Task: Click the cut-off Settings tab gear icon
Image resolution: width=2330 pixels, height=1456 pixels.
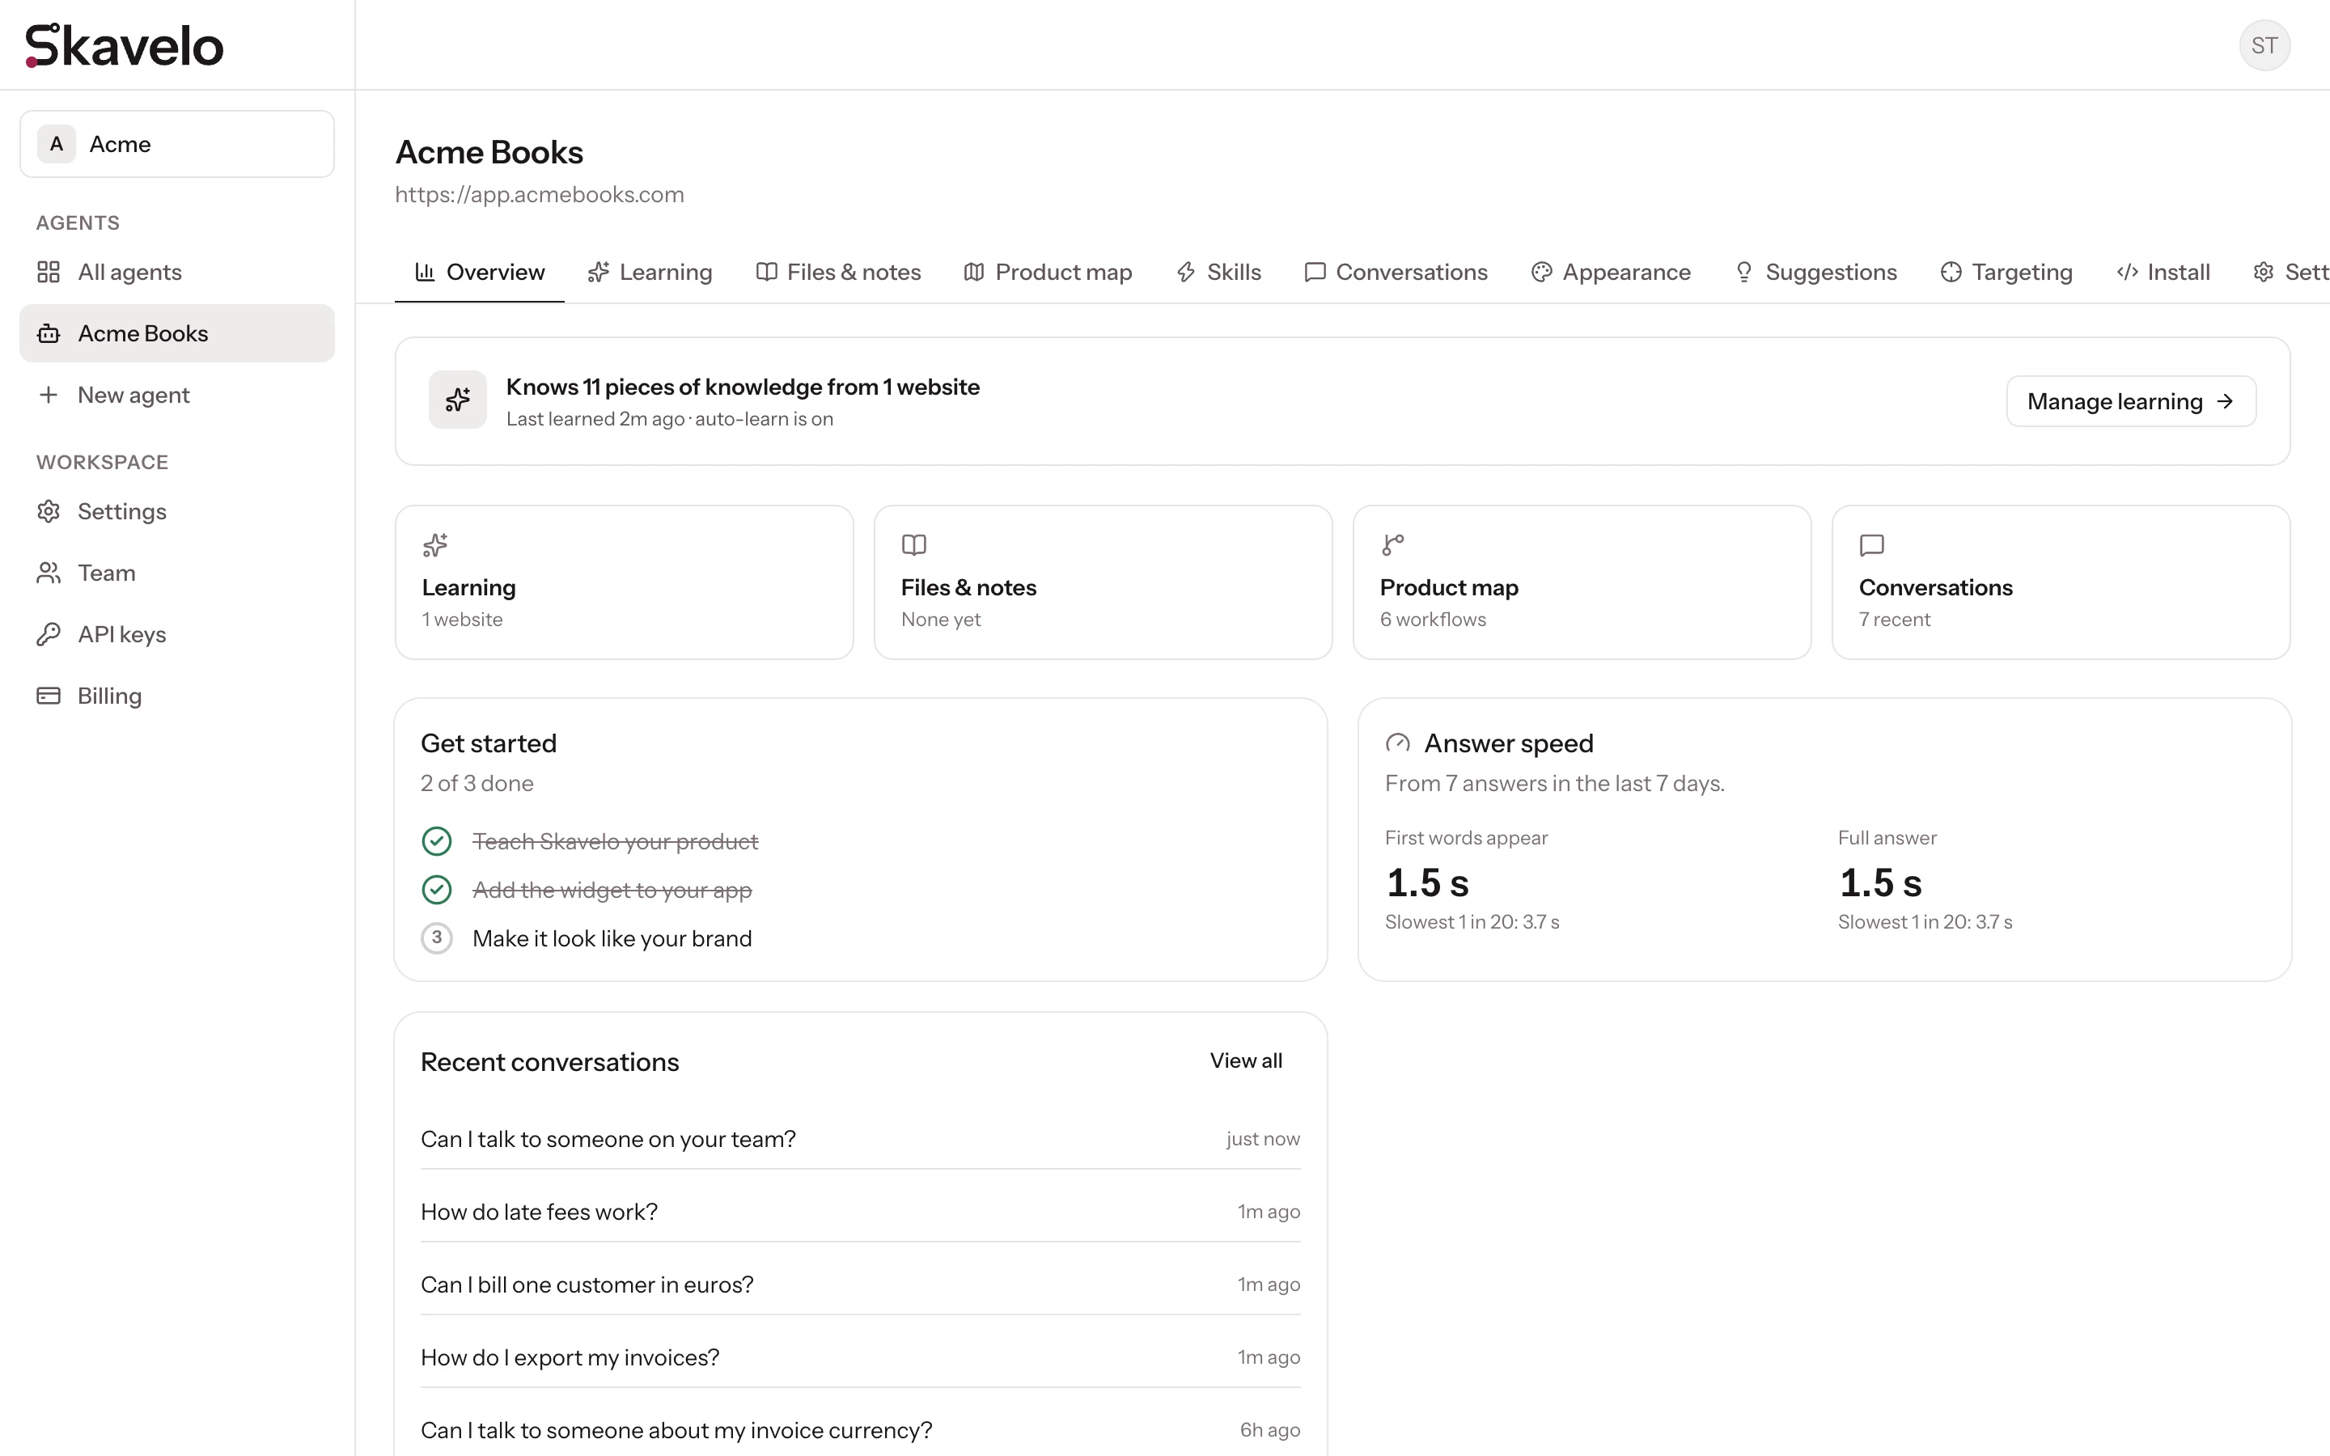Action: pyautogui.click(x=2263, y=273)
